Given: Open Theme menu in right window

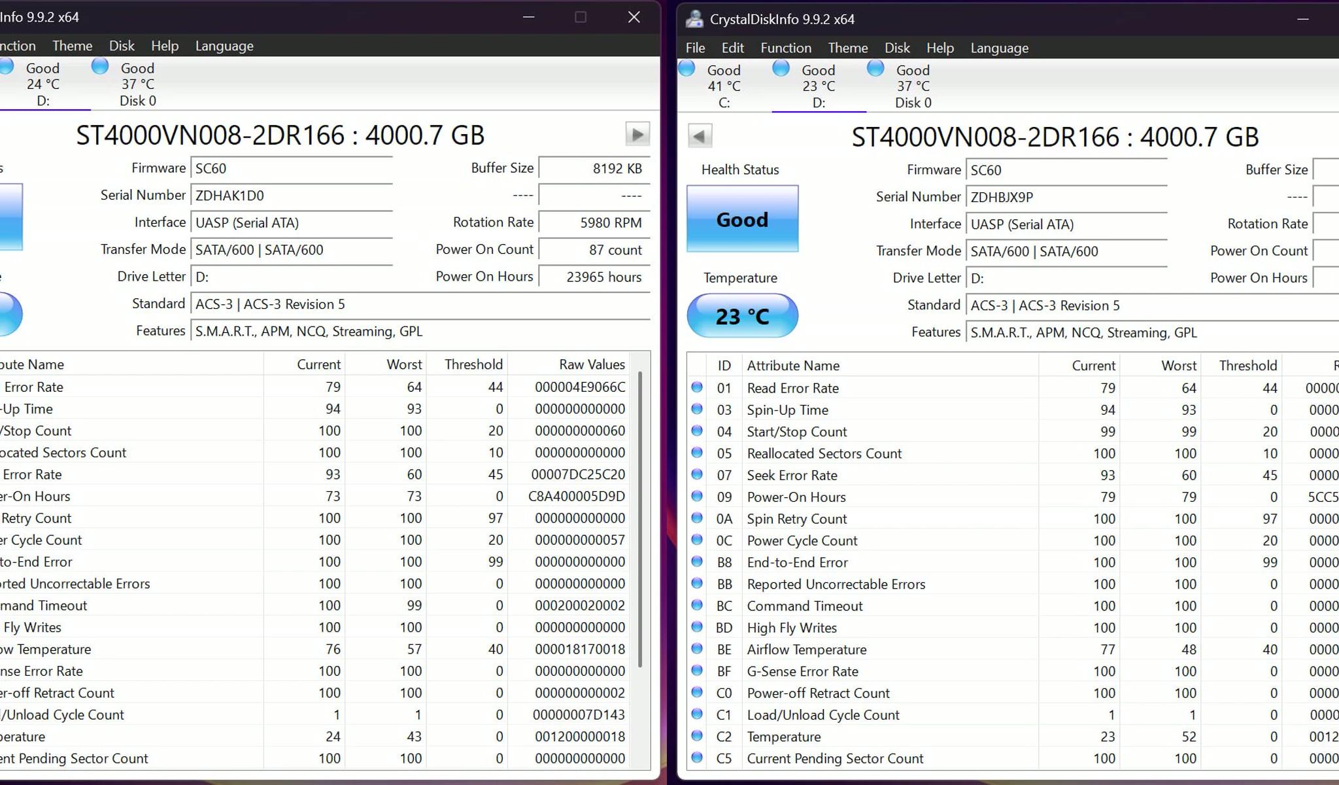Looking at the screenshot, I should click(848, 48).
